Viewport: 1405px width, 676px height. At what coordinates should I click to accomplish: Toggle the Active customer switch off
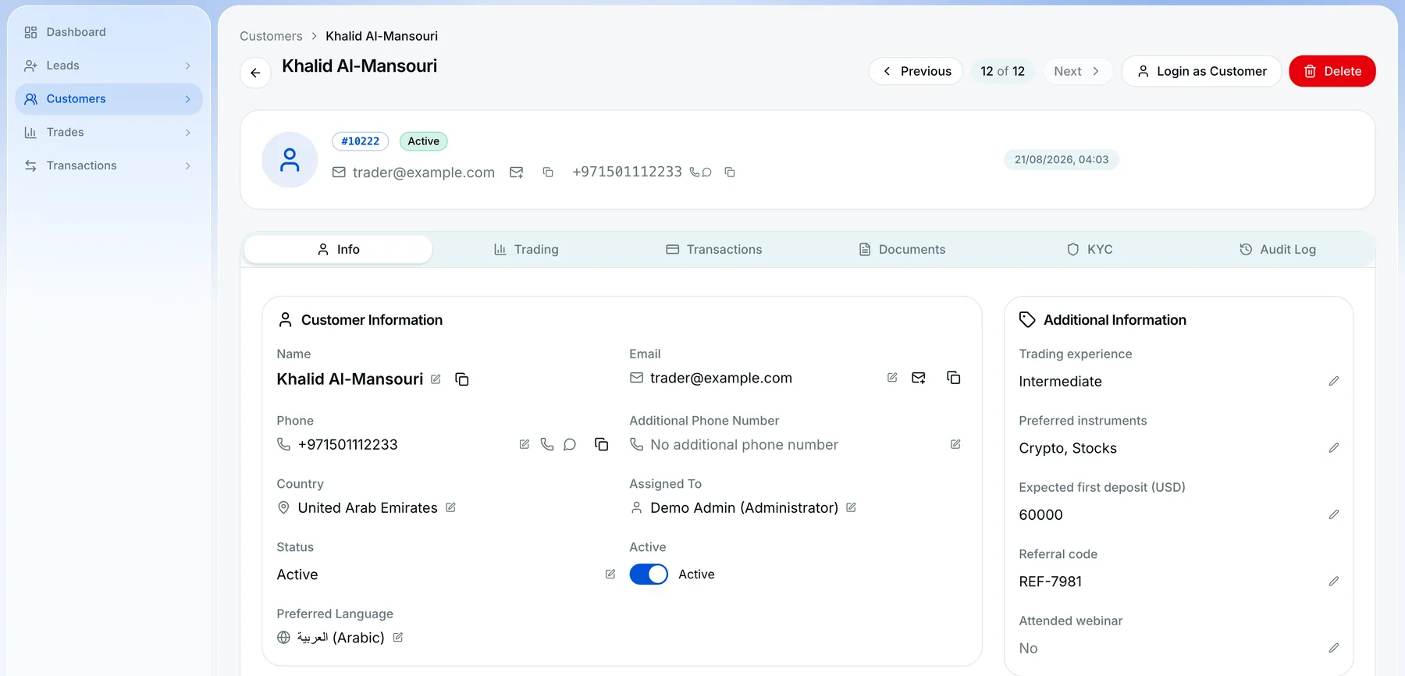point(649,575)
